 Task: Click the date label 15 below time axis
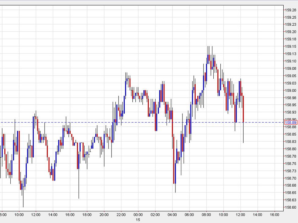[138, 220]
